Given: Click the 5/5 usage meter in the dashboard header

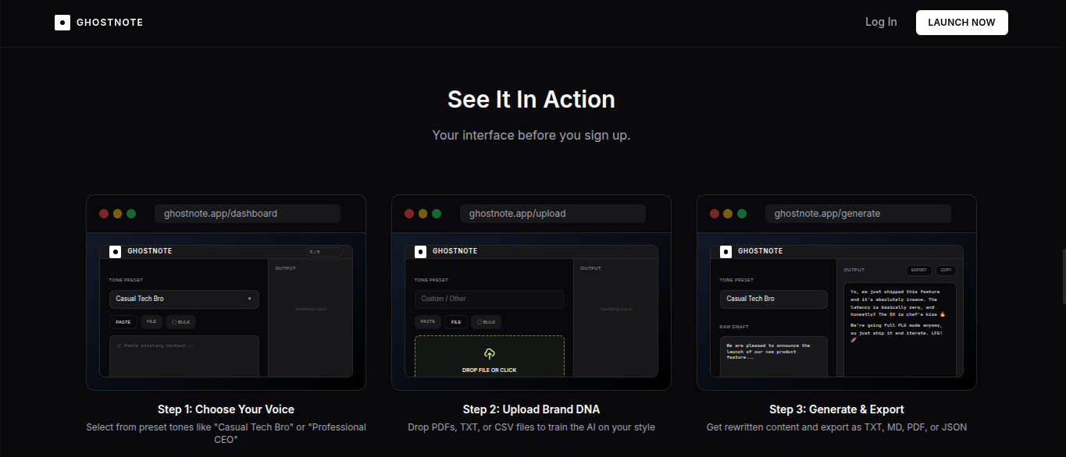Looking at the screenshot, I should [x=324, y=251].
